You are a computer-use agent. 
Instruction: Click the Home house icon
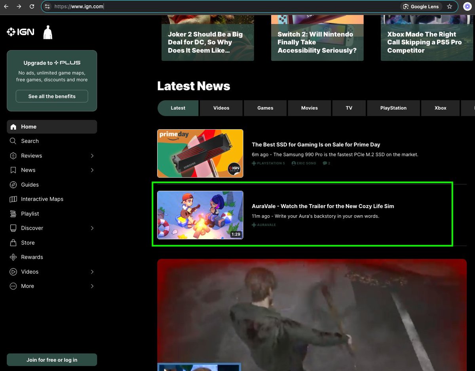(13, 127)
